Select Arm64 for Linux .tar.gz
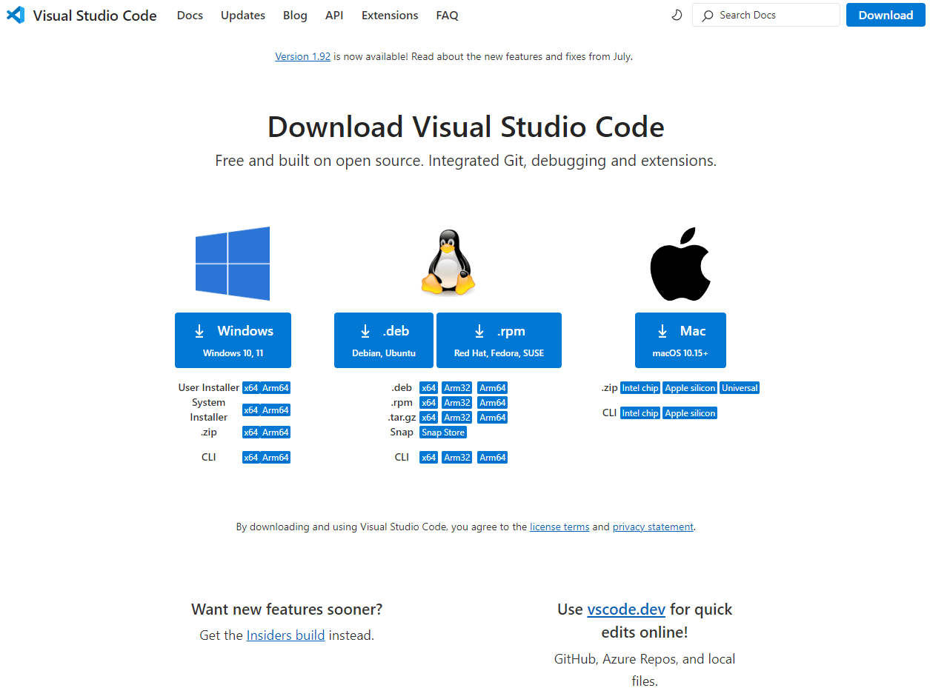 [492, 418]
